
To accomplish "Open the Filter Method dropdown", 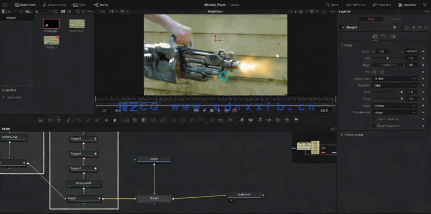I will pyautogui.click(x=394, y=112).
